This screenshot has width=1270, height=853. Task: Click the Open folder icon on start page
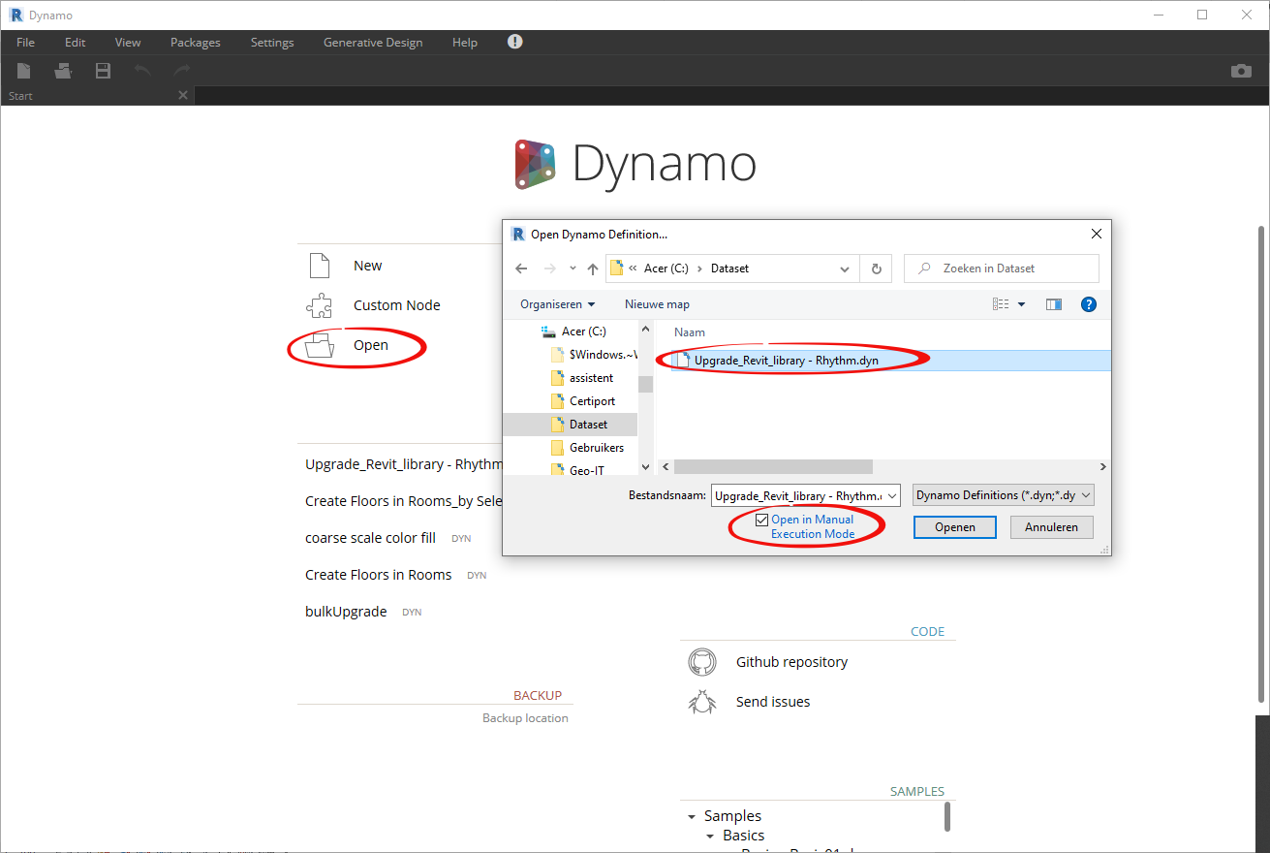[x=320, y=345]
